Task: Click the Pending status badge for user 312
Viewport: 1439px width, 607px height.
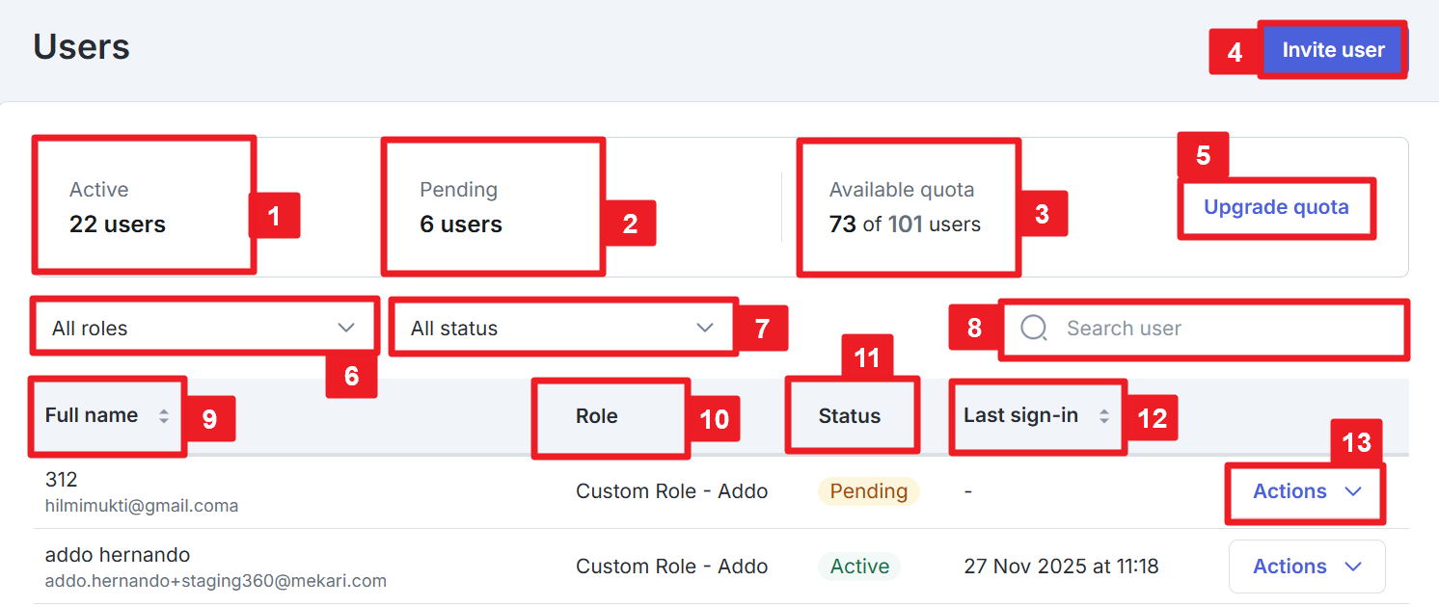Action: [x=869, y=491]
